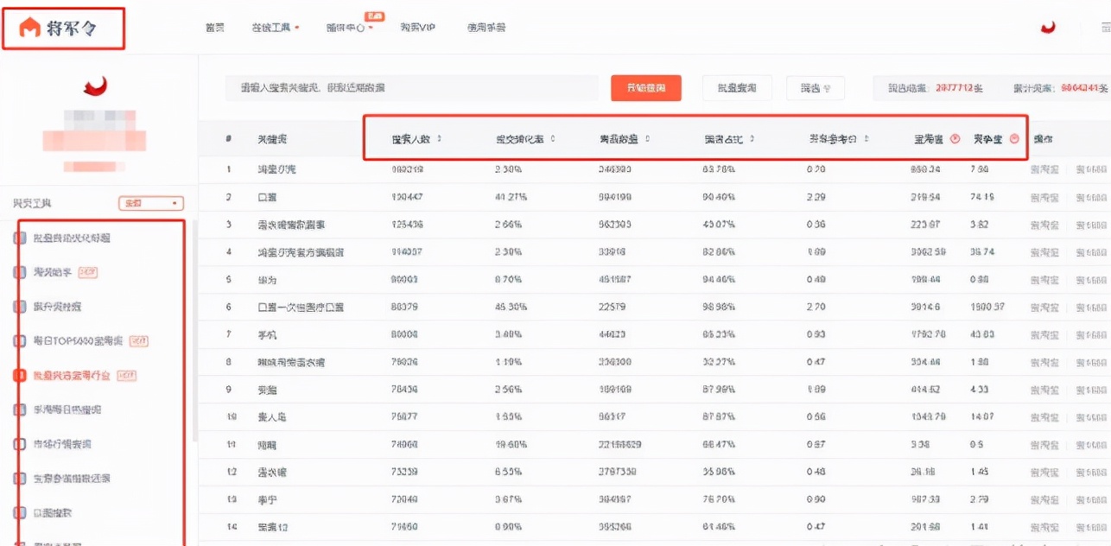This screenshot has width=1111, height=546.
Task: Click the icon beside the 每日TOP sidebar item
Action: click(19, 341)
